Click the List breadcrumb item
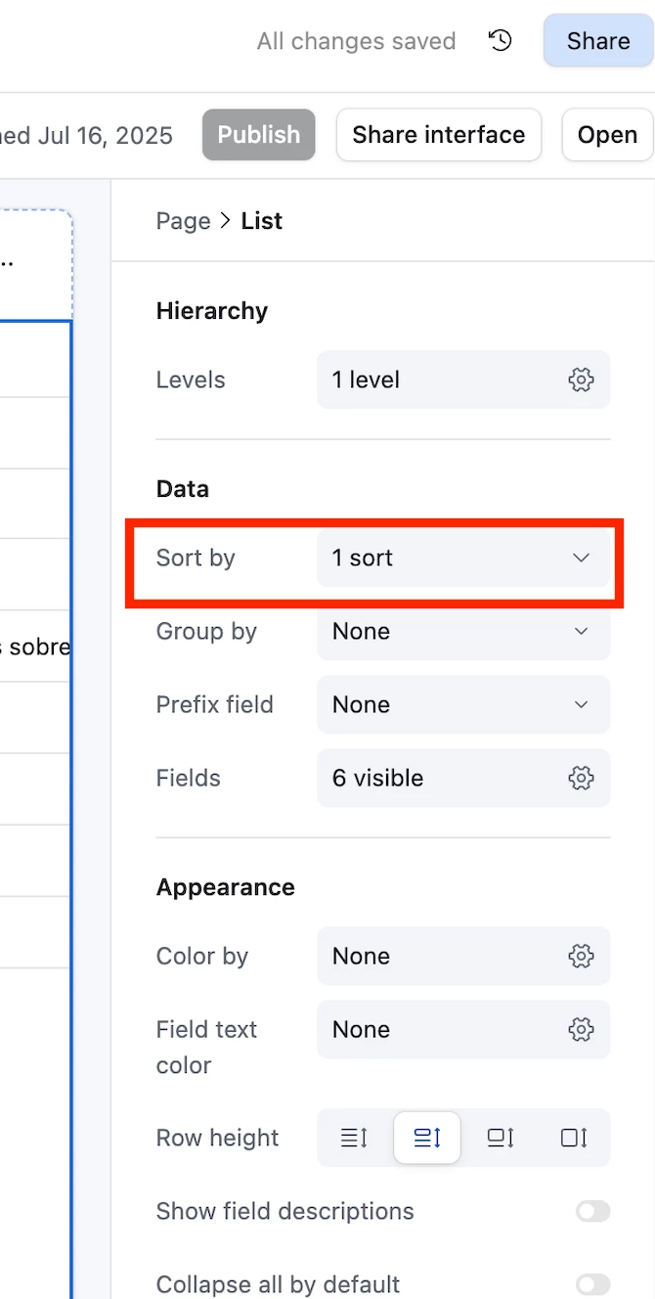 [262, 221]
